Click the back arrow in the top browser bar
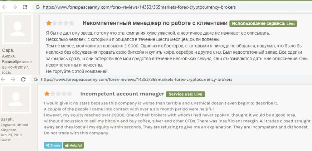 (5, 7)
